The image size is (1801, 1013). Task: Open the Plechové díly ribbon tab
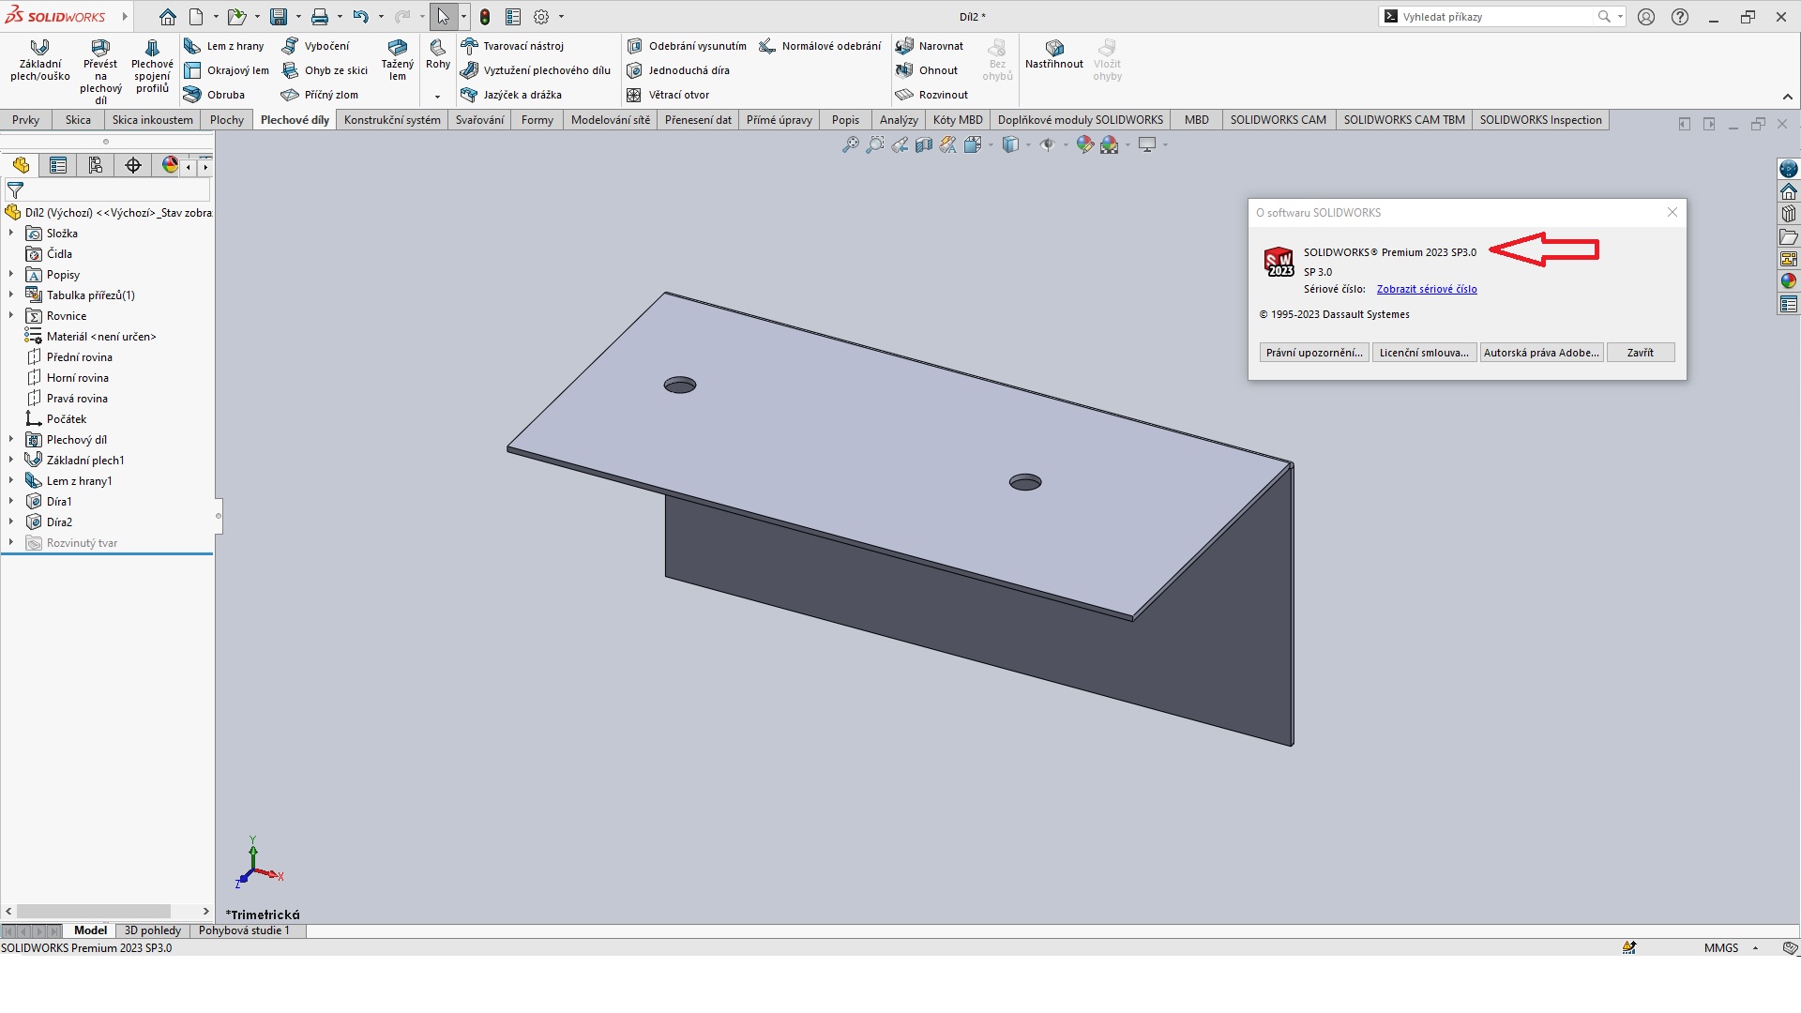295,119
